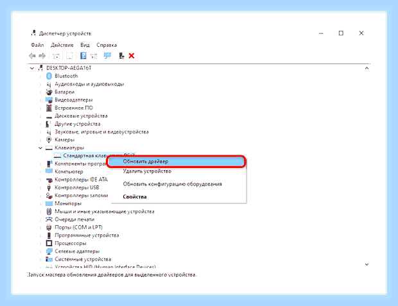Click the mouse icon beside Мыши
Viewport: 398px width, 306px height.
[49, 211]
